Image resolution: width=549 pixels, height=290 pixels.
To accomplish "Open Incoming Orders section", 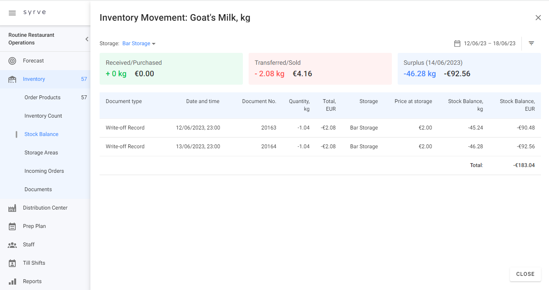I will click(x=44, y=171).
